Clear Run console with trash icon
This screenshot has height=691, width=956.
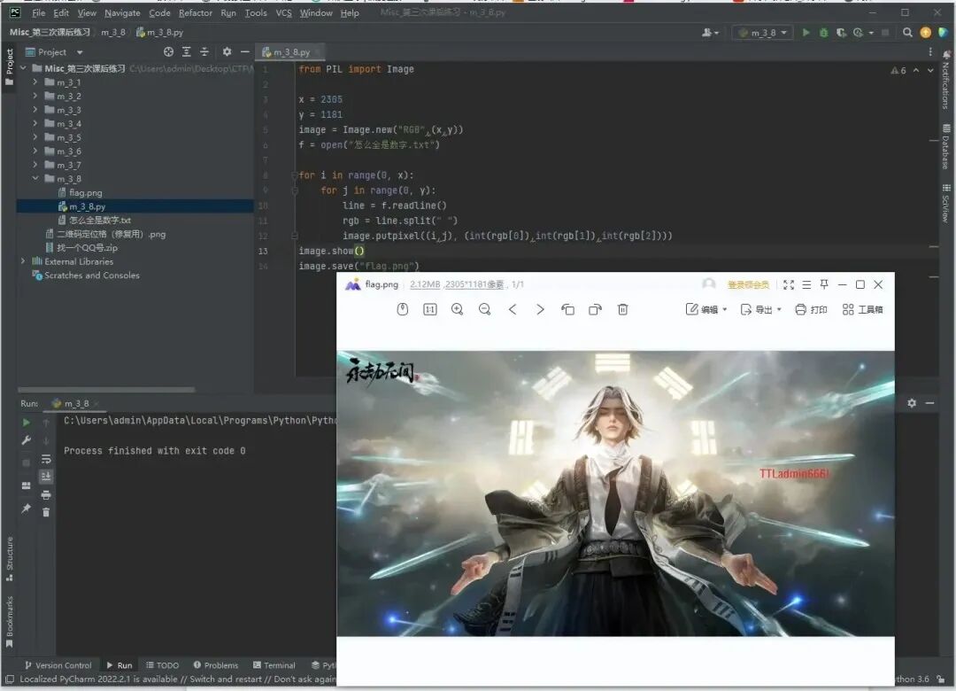[x=46, y=512]
